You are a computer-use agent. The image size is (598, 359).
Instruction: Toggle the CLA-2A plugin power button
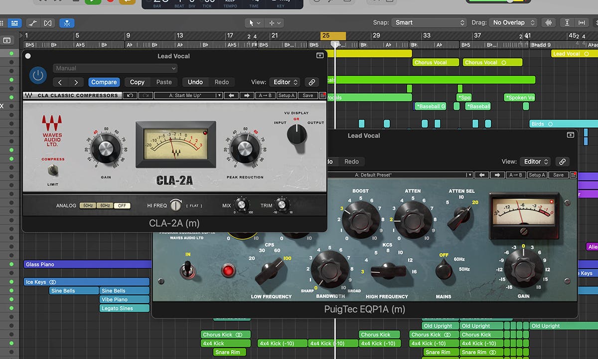point(38,75)
